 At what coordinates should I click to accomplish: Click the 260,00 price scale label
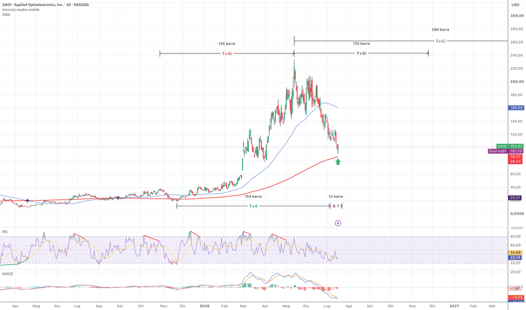pyautogui.click(x=517, y=42)
